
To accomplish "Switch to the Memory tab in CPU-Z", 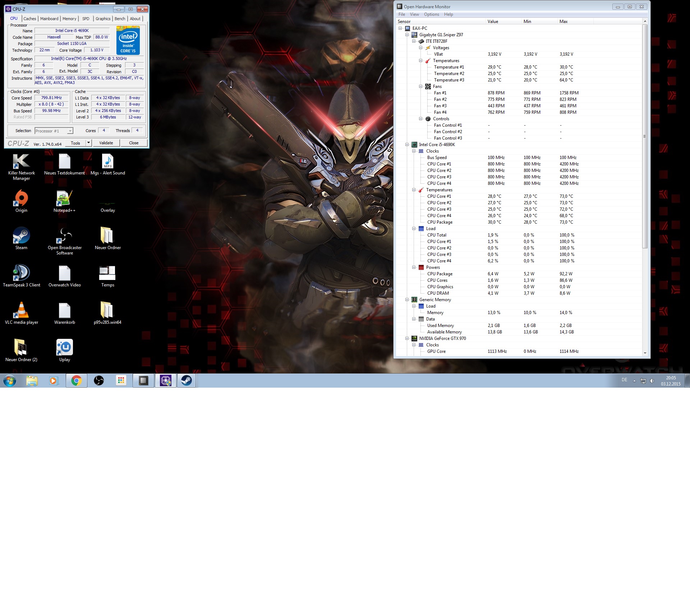I will [69, 19].
